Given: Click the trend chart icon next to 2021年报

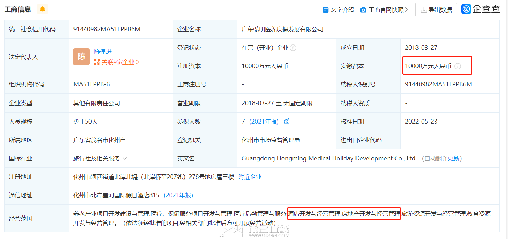Looking at the screenshot, I should (287, 122).
